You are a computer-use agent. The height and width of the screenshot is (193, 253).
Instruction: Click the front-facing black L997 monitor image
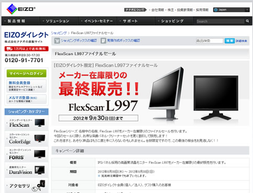pos(216,98)
